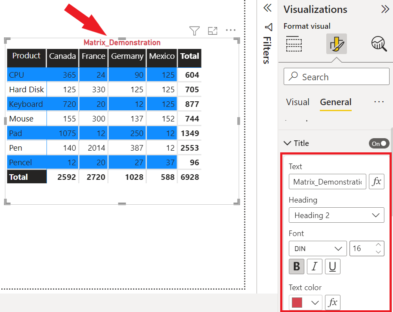
Task: Select the Build visual fields icon
Action: point(294,44)
